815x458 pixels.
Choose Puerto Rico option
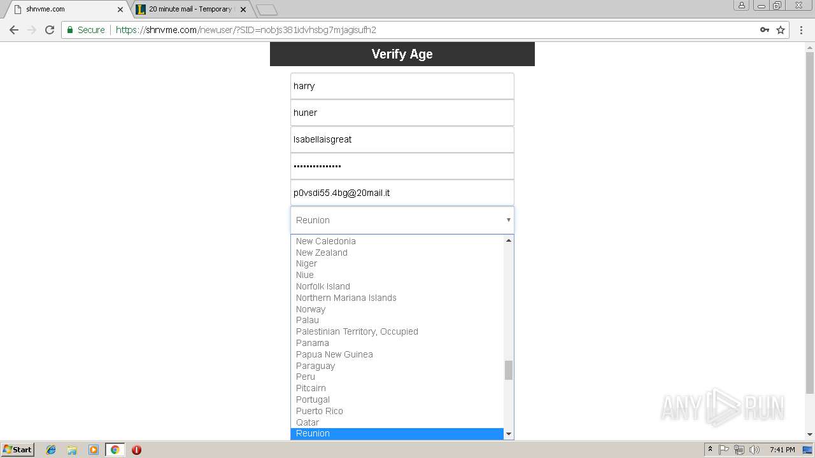[397, 411]
